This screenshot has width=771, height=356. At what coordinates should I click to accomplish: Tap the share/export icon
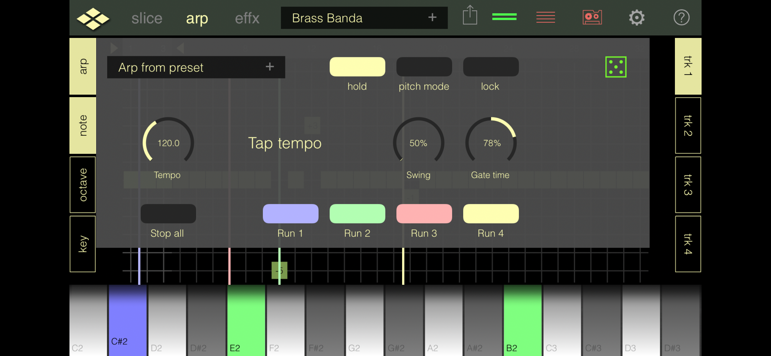coord(470,15)
